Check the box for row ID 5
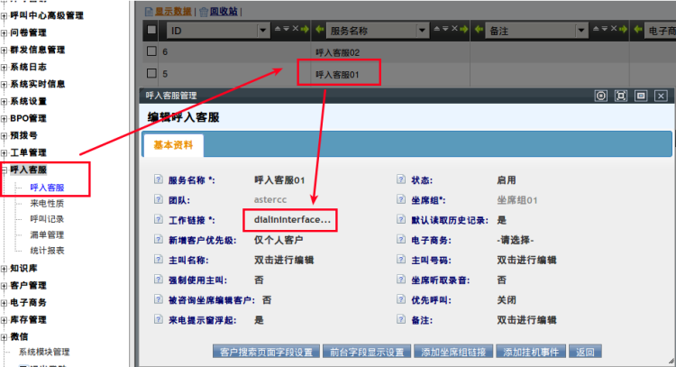The height and width of the screenshot is (367, 676). point(151,74)
